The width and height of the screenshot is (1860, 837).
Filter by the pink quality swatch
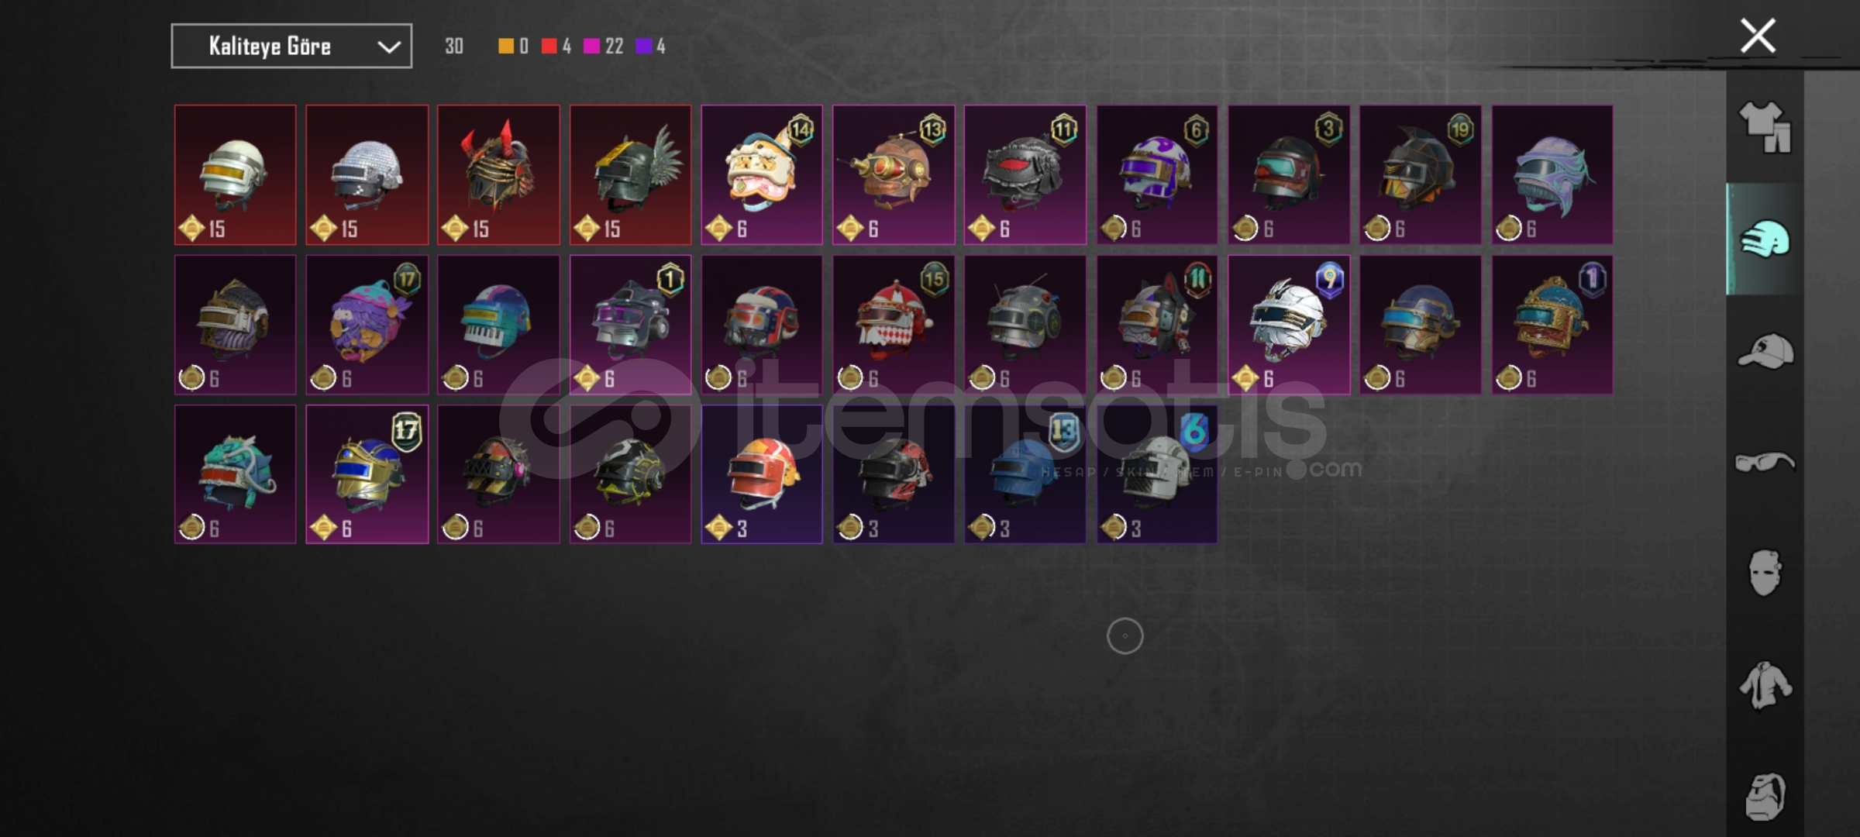(591, 46)
